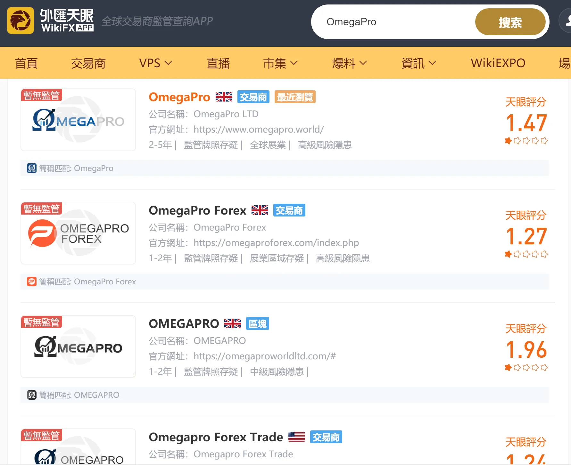This screenshot has height=465, width=571.
Task: Click the red icon beside 簡稱匹配: OmegaPro Forex
Action: tap(32, 281)
